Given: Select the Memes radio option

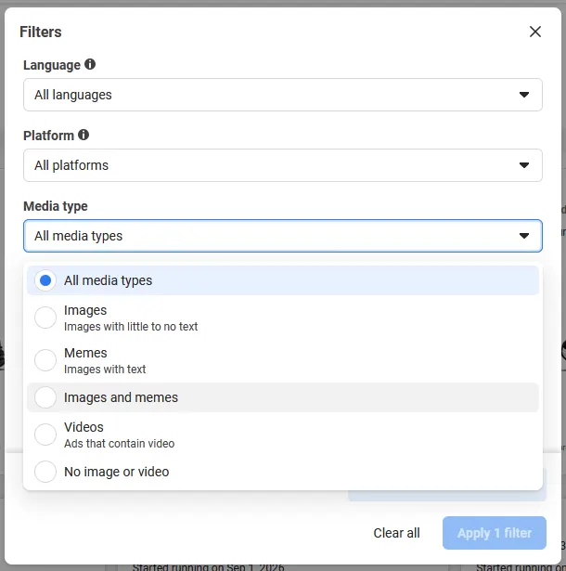Looking at the screenshot, I should click(45, 360).
